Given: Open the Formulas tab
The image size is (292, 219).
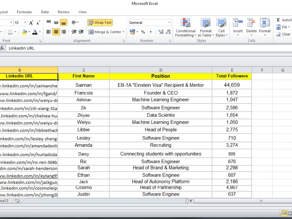Looking at the screenshot, I should 24,12.
